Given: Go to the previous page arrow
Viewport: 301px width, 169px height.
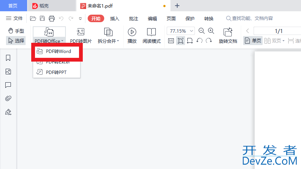Looking at the screenshot, I should [248, 31].
